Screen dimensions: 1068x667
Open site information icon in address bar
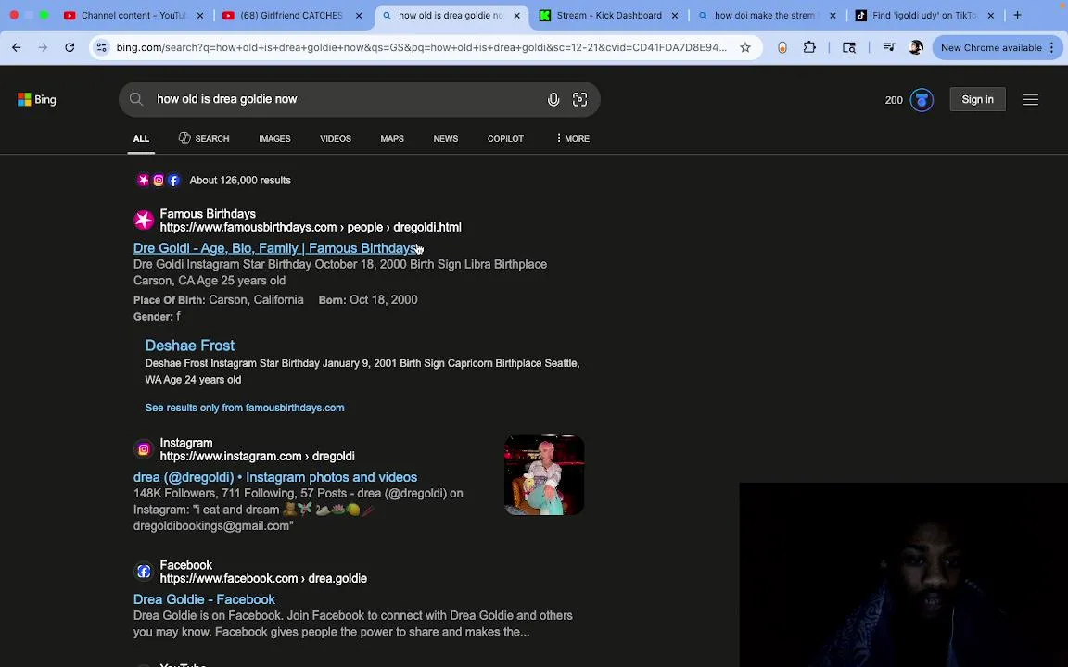click(x=101, y=47)
